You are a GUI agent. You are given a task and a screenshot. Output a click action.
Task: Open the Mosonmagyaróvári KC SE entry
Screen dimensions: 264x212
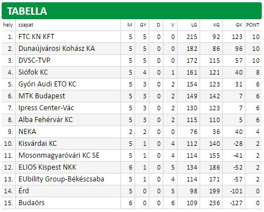(59, 155)
